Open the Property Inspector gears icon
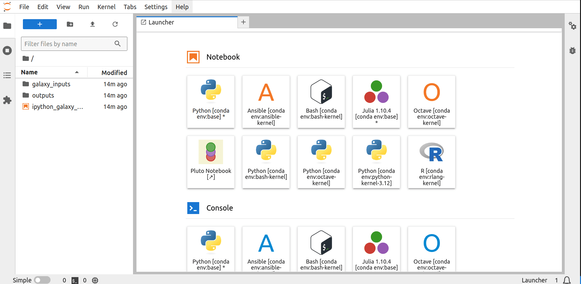Image resolution: width=581 pixels, height=284 pixels. pos(573,26)
